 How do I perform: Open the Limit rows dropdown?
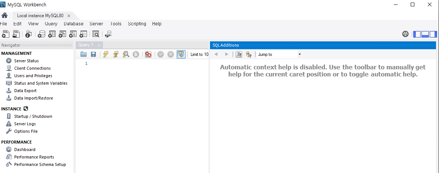(199, 54)
